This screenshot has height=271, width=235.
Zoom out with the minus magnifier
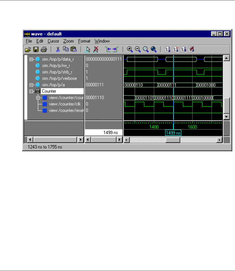pos(138,49)
